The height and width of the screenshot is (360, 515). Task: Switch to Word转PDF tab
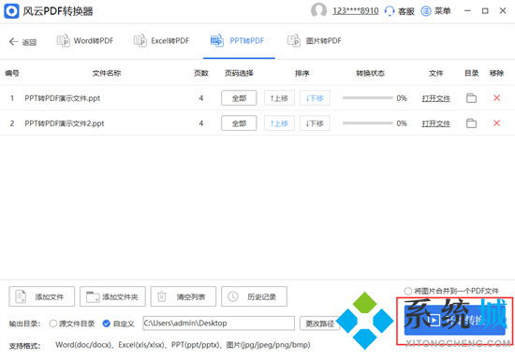pos(85,41)
